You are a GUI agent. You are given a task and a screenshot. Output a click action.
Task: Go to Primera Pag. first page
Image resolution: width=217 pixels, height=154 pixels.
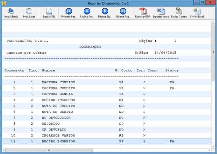coord(68,13)
